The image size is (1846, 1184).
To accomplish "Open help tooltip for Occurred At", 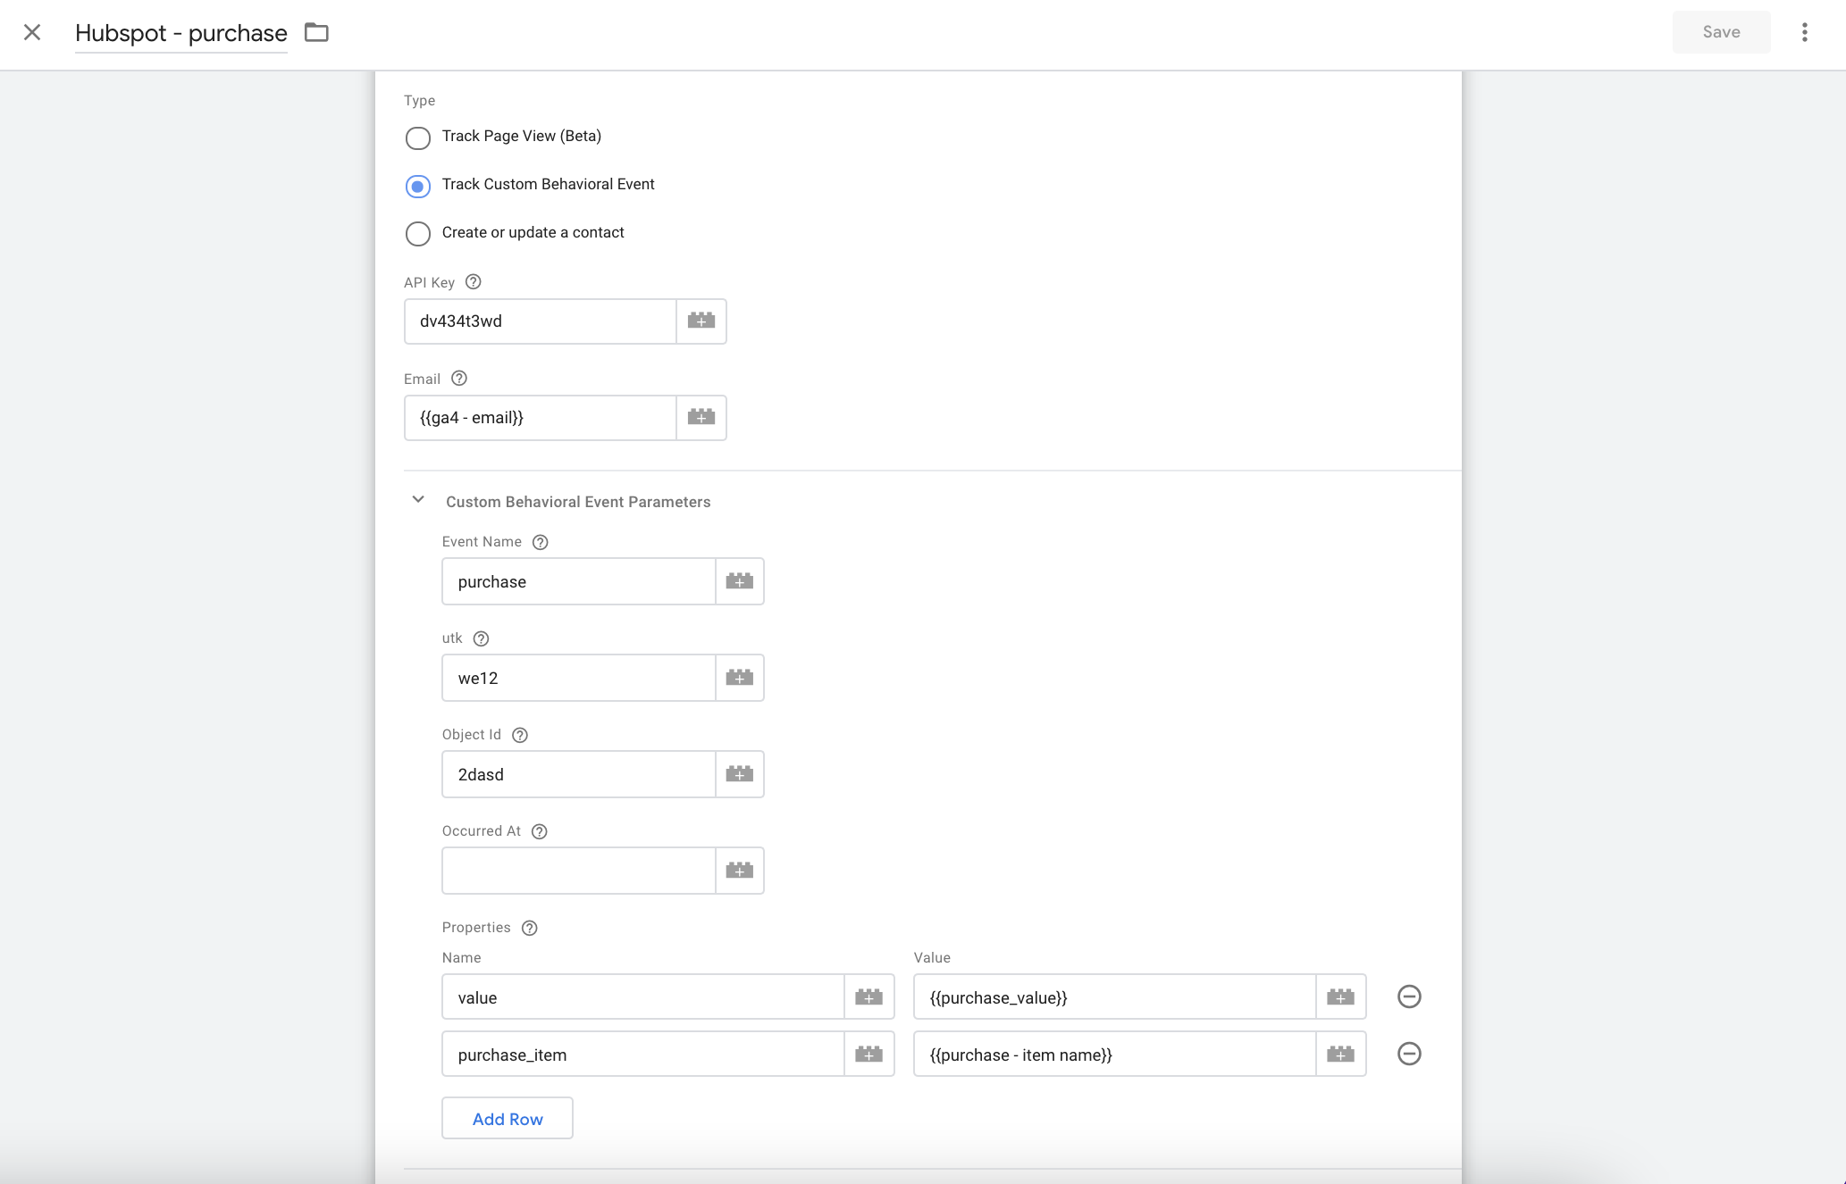I will point(540,831).
